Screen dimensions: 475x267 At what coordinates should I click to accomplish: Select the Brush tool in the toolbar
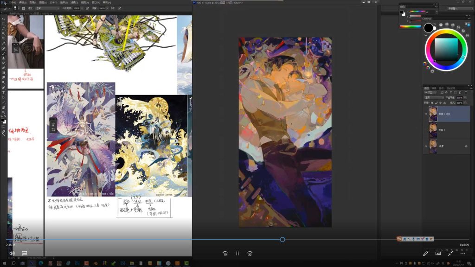pyautogui.click(x=4, y=53)
